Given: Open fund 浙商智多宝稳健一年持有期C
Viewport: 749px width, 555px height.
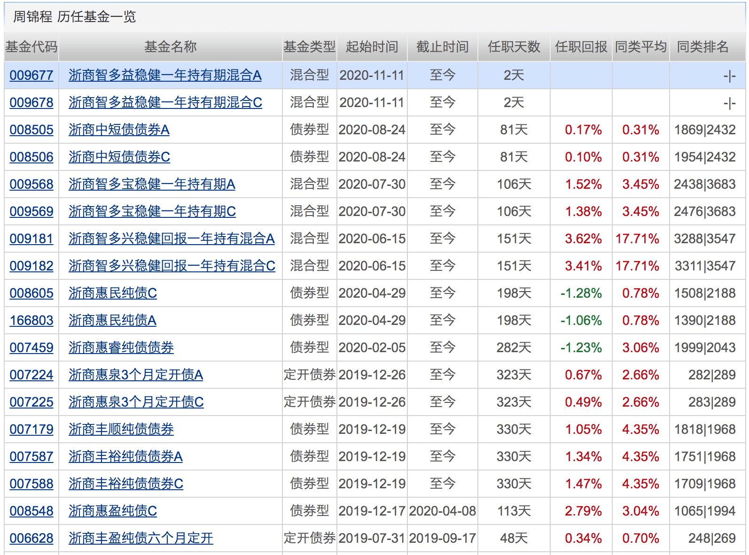Looking at the screenshot, I should coord(152,211).
